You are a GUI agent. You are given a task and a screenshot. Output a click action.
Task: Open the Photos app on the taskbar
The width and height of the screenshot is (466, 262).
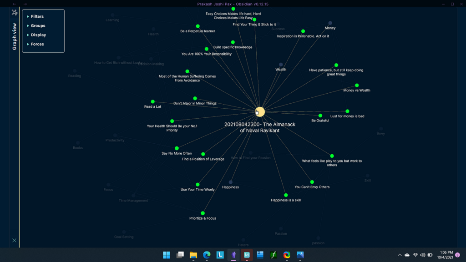tap(300, 255)
